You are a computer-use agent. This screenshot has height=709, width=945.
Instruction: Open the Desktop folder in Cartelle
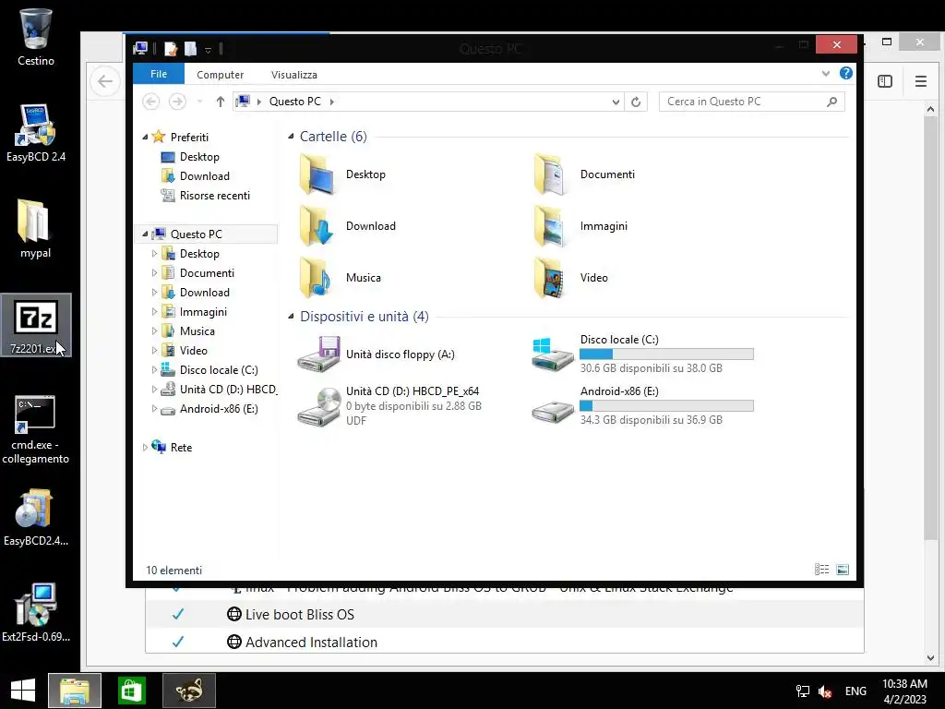[x=342, y=174]
